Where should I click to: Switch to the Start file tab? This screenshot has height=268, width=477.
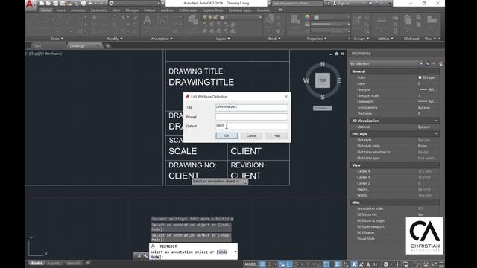[38, 46]
